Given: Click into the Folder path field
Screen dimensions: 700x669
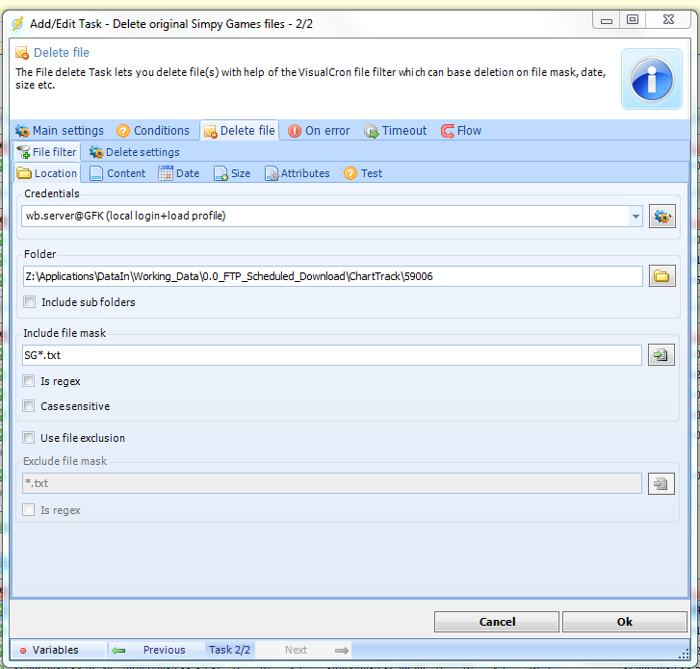Looking at the screenshot, I should pyautogui.click(x=332, y=276).
